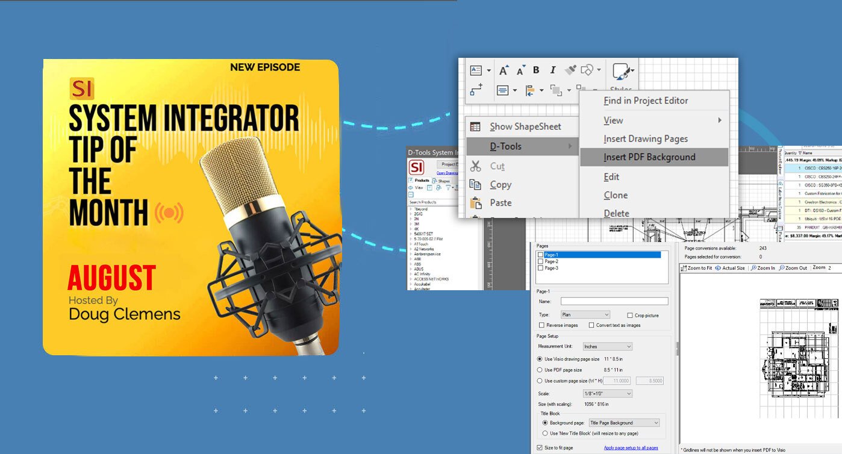Click Apply page setup to all pages link
Image resolution: width=842 pixels, height=454 pixels.
point(631,448)
